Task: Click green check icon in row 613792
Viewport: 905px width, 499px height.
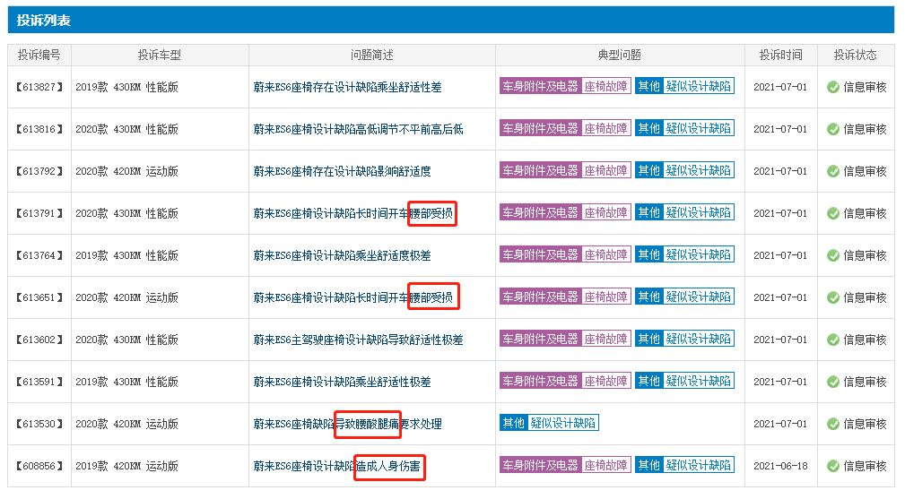Action: coord(833,171)
